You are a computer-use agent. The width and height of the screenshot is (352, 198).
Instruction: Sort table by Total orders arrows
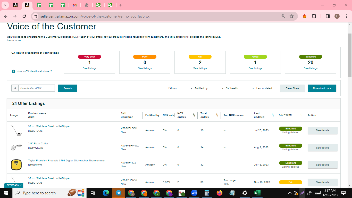(x=217, y=115)
